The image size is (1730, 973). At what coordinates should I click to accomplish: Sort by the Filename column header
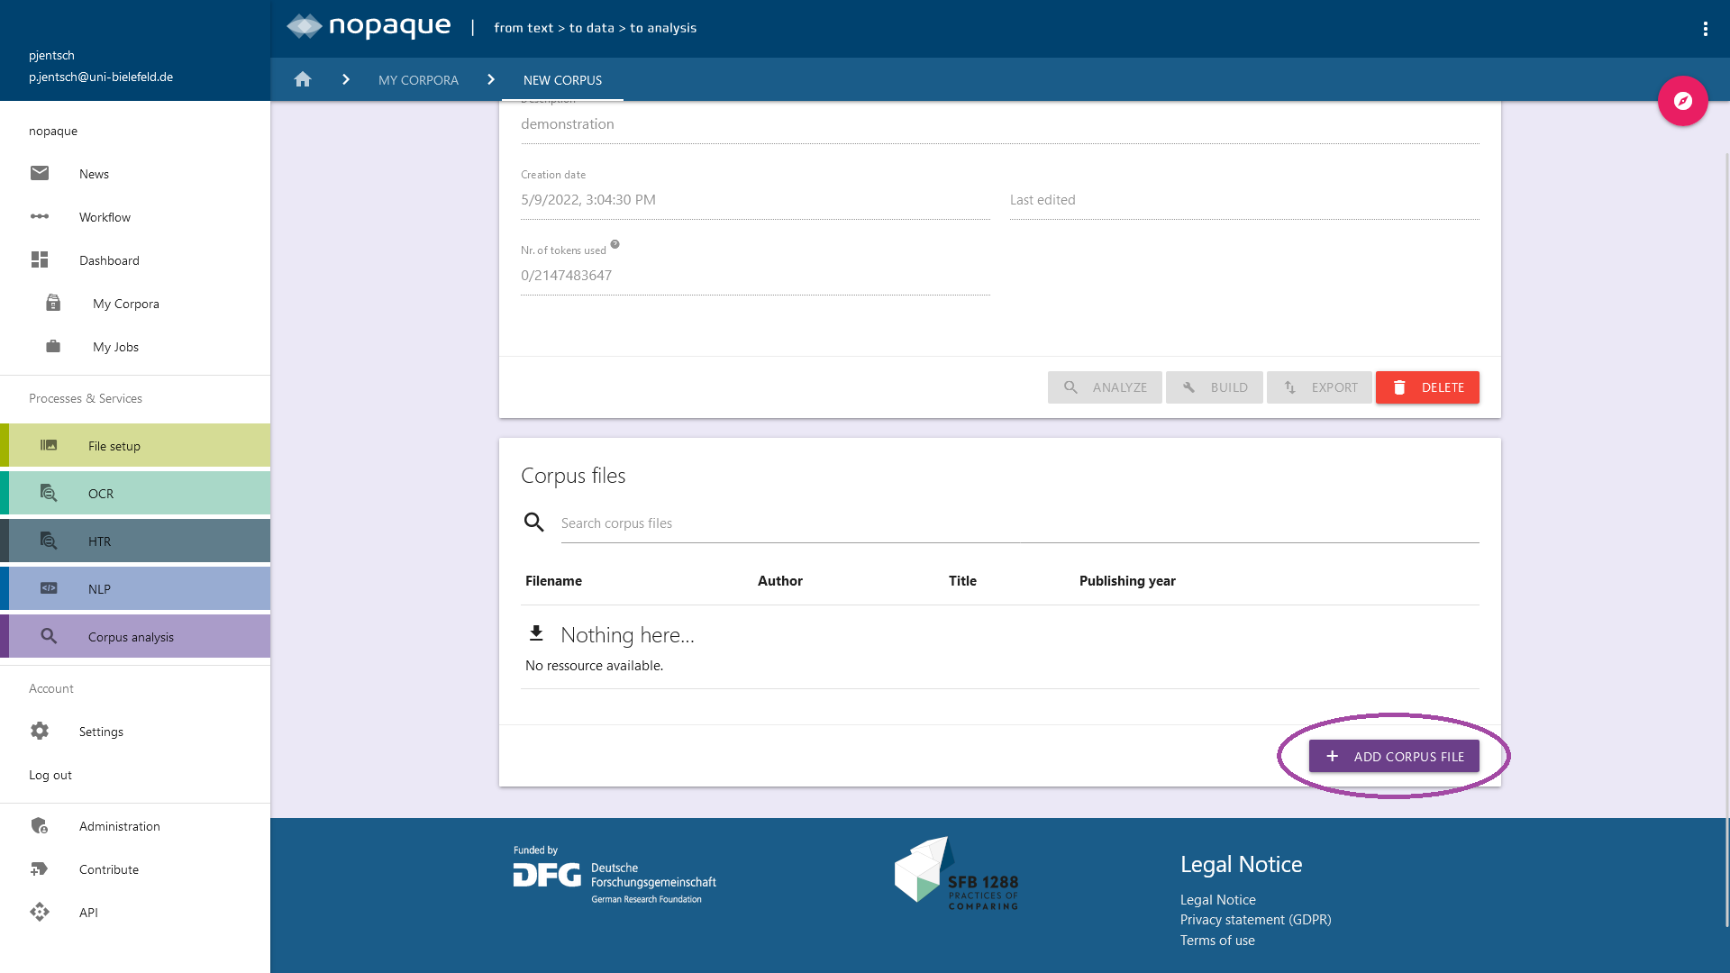[x=553, y=581]
